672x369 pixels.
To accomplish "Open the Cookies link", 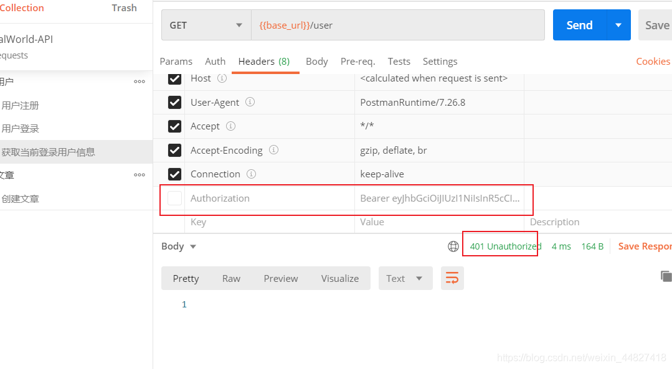I will tap(653, 62).
